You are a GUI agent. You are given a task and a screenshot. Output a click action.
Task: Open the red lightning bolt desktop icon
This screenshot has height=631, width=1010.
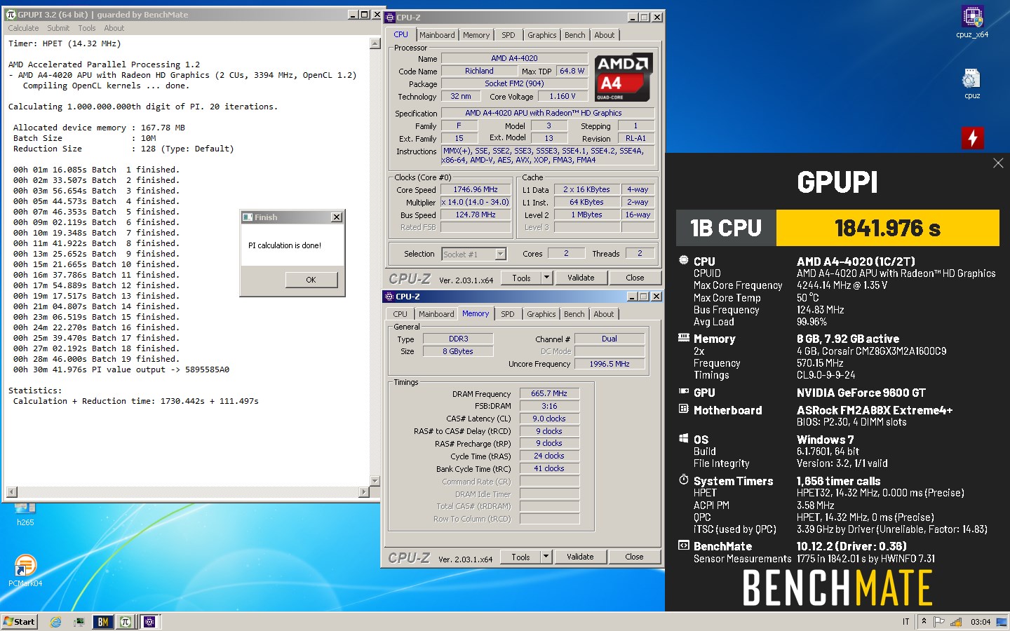click(x=972, y=138)
